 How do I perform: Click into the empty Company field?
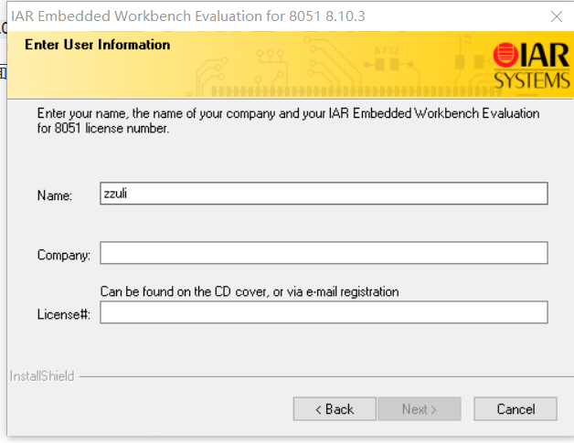(324, 253)
